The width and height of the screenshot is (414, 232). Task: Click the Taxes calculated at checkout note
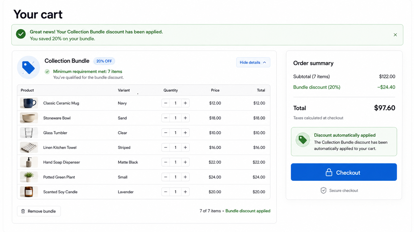point(318,118)
